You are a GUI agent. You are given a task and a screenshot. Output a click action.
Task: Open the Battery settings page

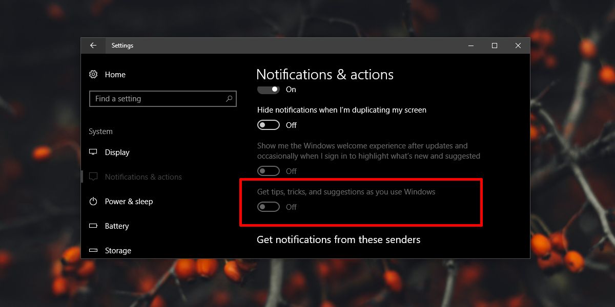tap(117, 226)
